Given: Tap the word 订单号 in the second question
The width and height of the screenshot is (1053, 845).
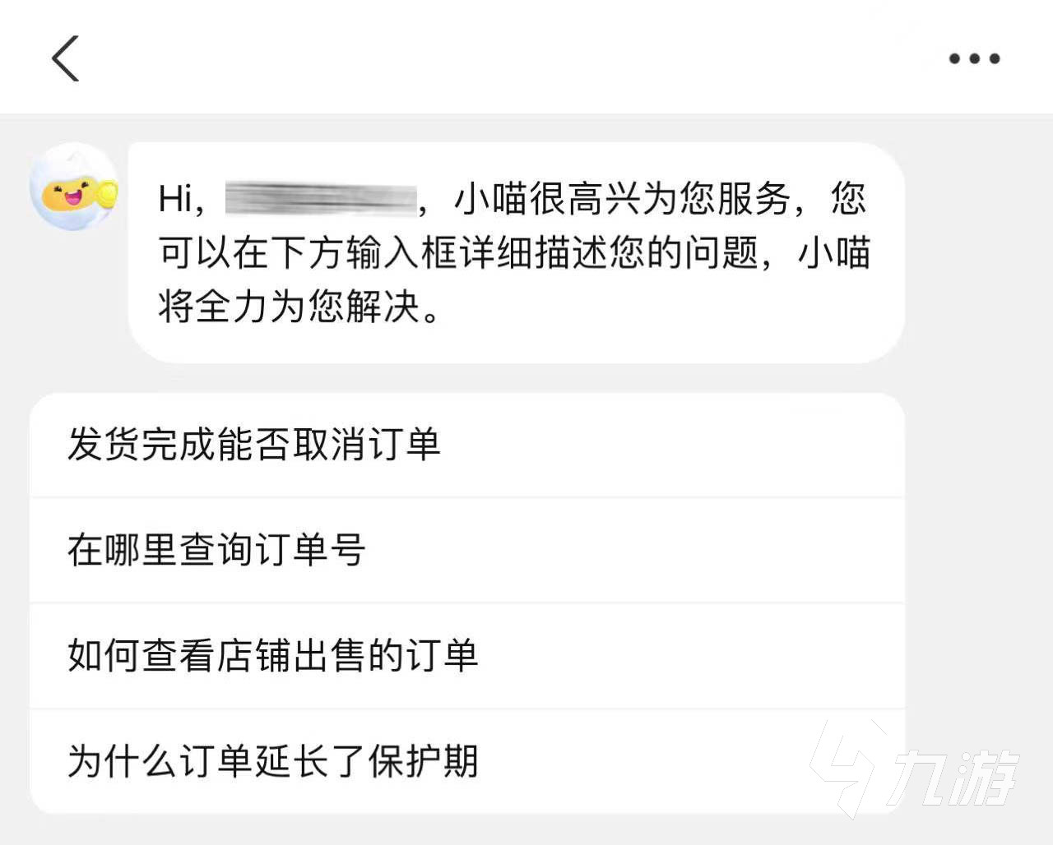Looking at the screenshot, I should pos(310,550).
